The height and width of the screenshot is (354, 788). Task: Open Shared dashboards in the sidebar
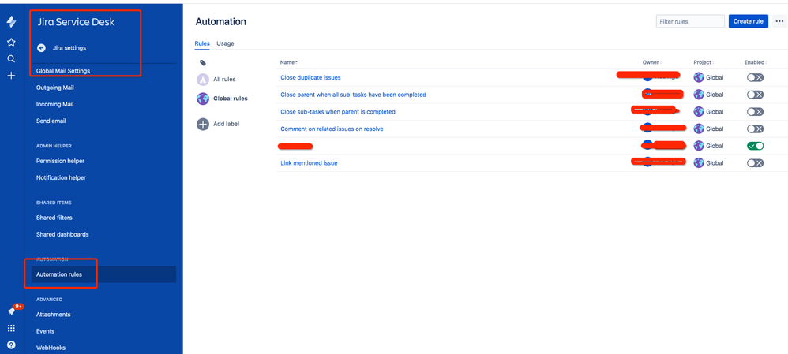[x=62, y=234]
